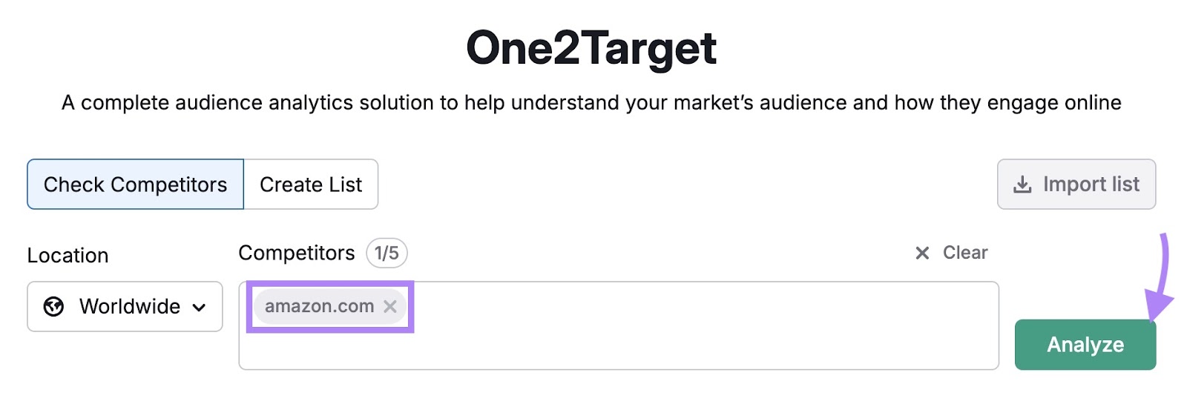Click the 1/5 competitors counter badge
Viewport: 1187px width, 404px height.
tap(387, 253)
